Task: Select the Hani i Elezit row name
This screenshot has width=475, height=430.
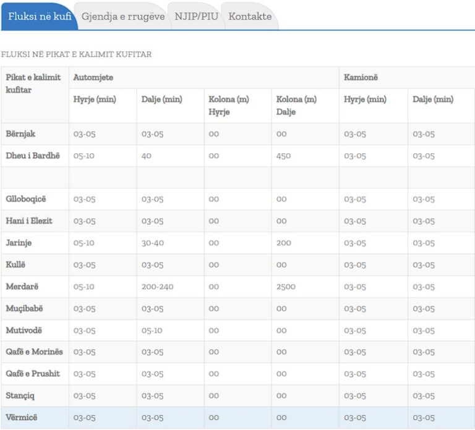Action: tap(29, 221)
